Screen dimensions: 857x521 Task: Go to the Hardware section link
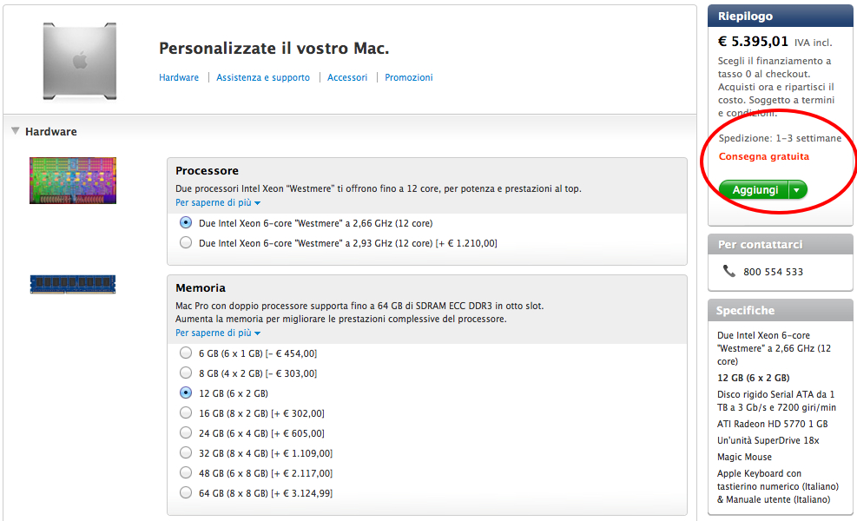coord(179,77)
